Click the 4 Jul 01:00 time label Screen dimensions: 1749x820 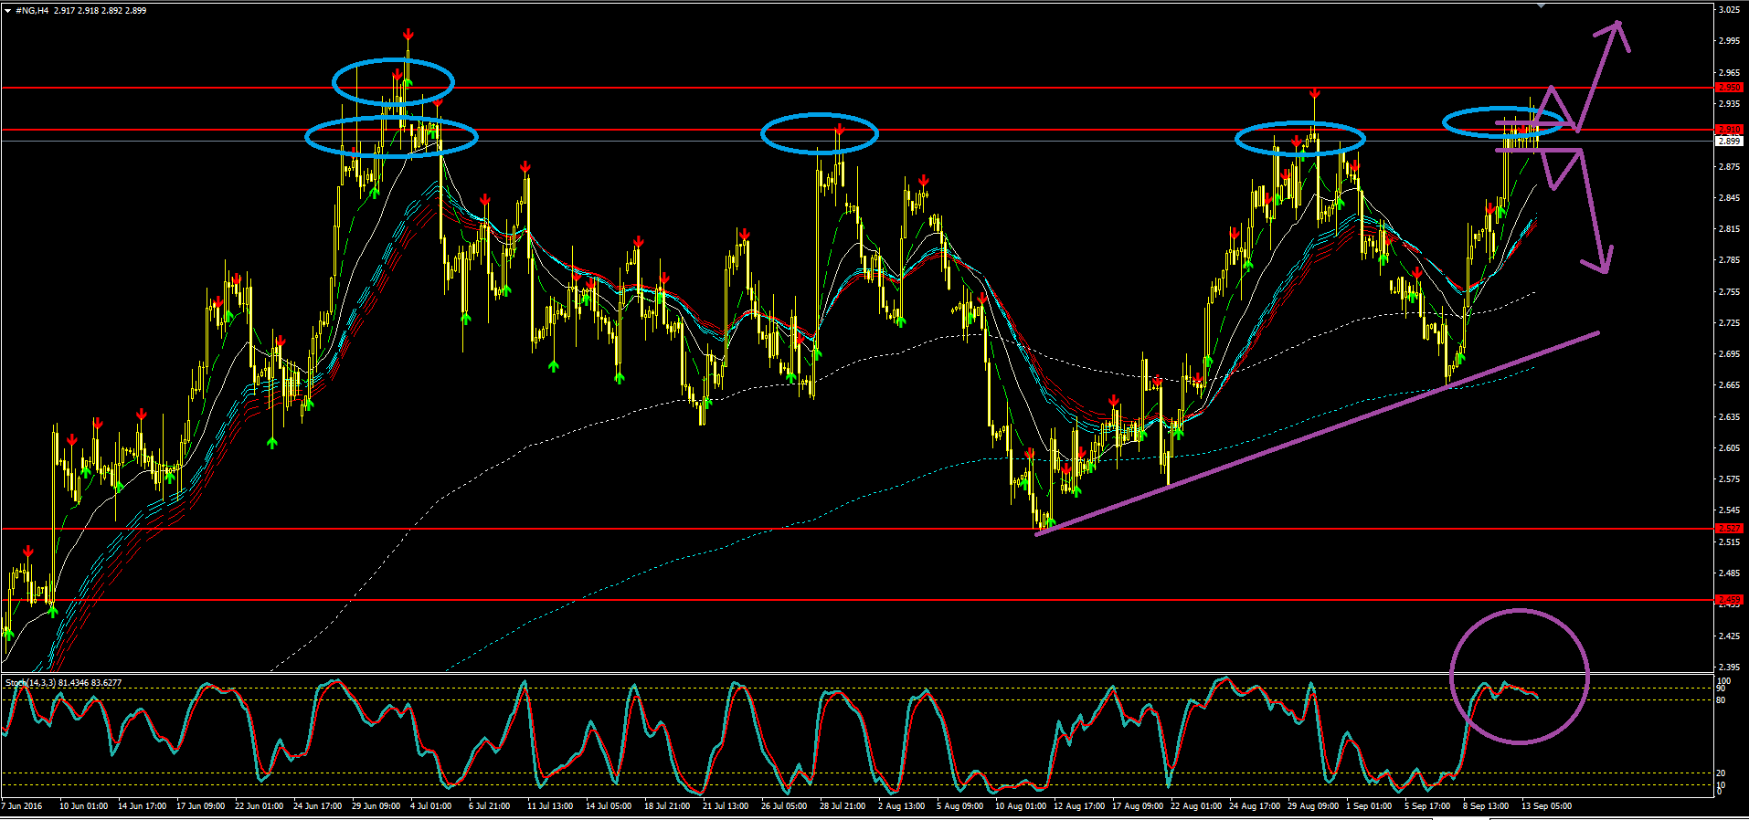431,806
